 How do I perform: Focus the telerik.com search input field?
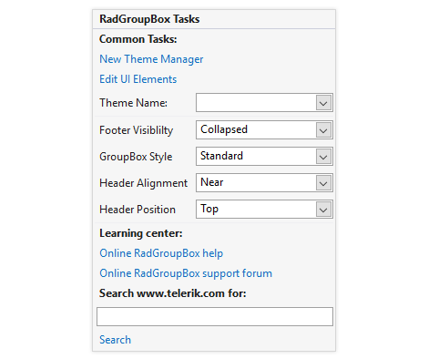(215, 317)
